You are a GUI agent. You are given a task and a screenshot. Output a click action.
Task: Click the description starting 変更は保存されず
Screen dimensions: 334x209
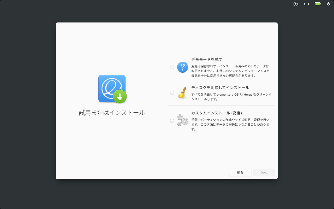point(230,71)
